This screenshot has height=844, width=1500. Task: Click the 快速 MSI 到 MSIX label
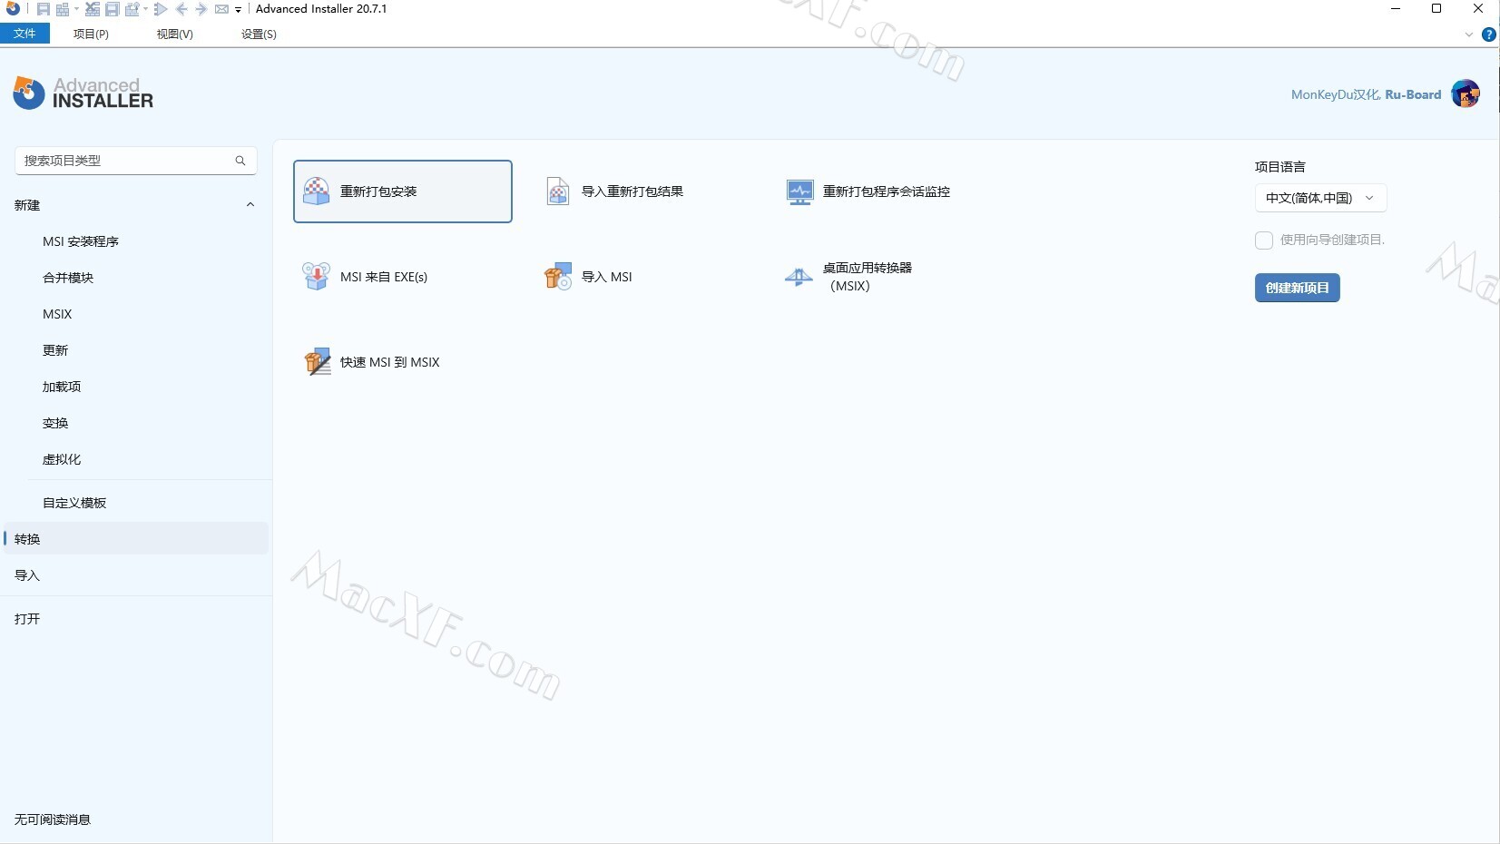[x=390, y=362]
